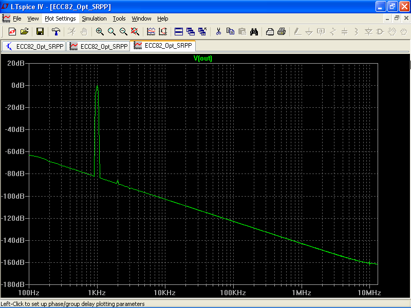Viewport: 411px width, 308px height.
Task: Open the Help menu
Action: (163, 18)
